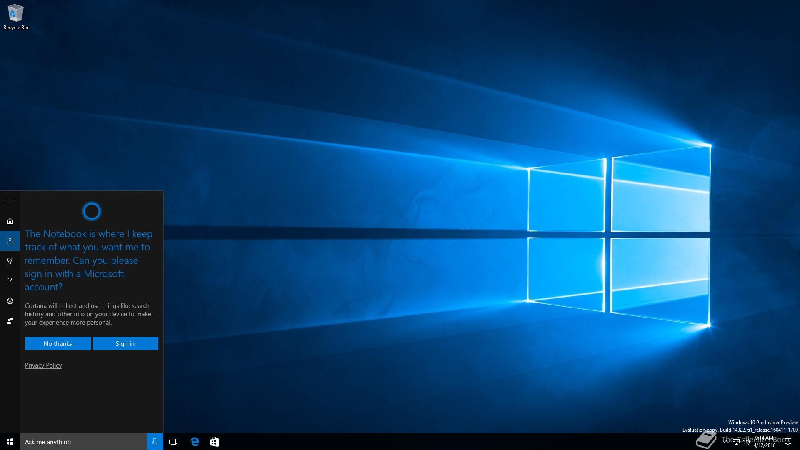
Task: Launch Microsoft Edge from taskbar
Action: (x=195, y=442)
